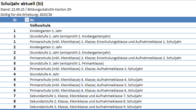This screenshot has width=196, height=110.
Task: Select the 'Grundstufe 4. Jahr' cell
Action: tap(44, 74)
